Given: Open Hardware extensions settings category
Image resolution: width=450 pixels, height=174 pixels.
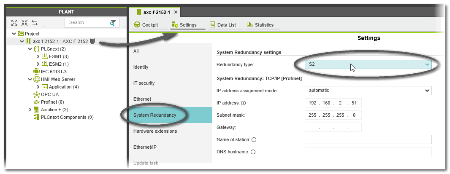Looking at the screenshot, I should [155, 131].
